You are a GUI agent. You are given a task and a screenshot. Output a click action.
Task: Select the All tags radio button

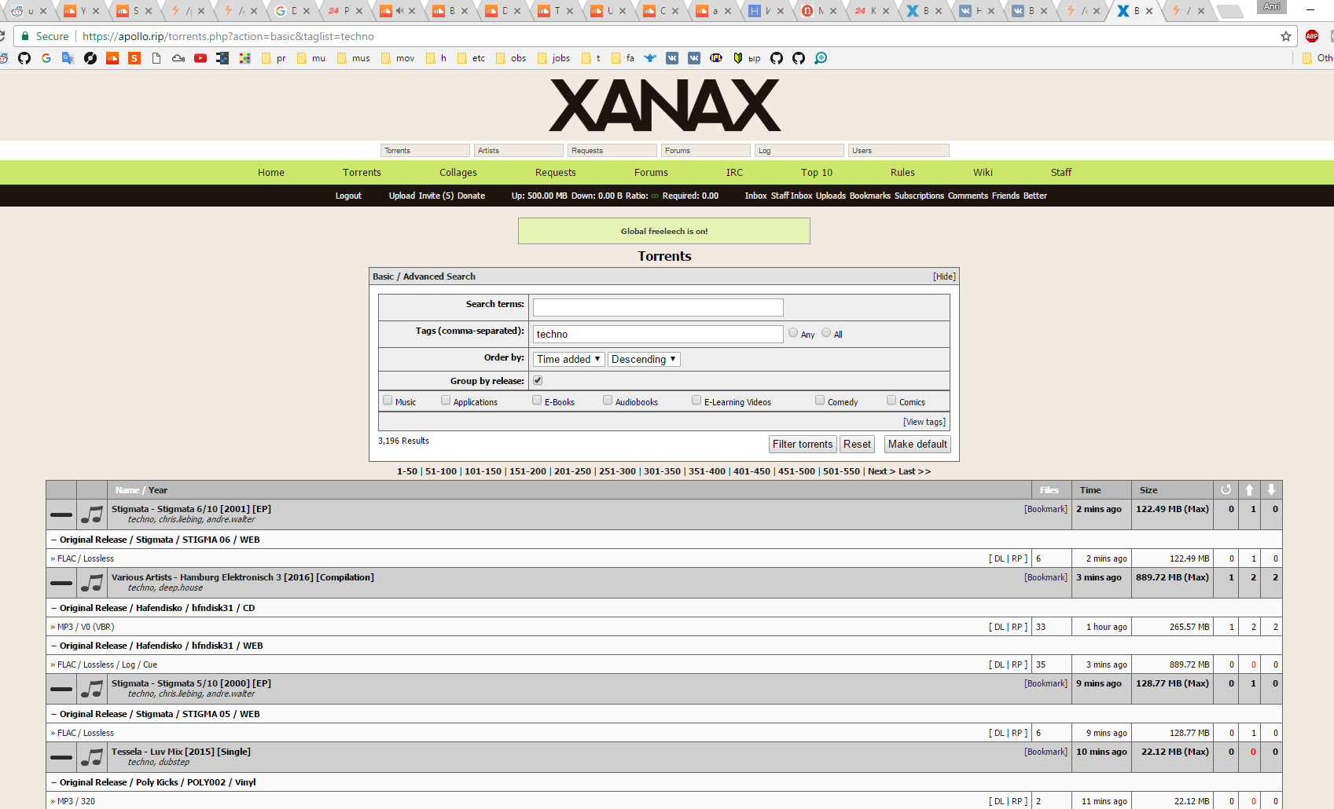coord(826,333)
